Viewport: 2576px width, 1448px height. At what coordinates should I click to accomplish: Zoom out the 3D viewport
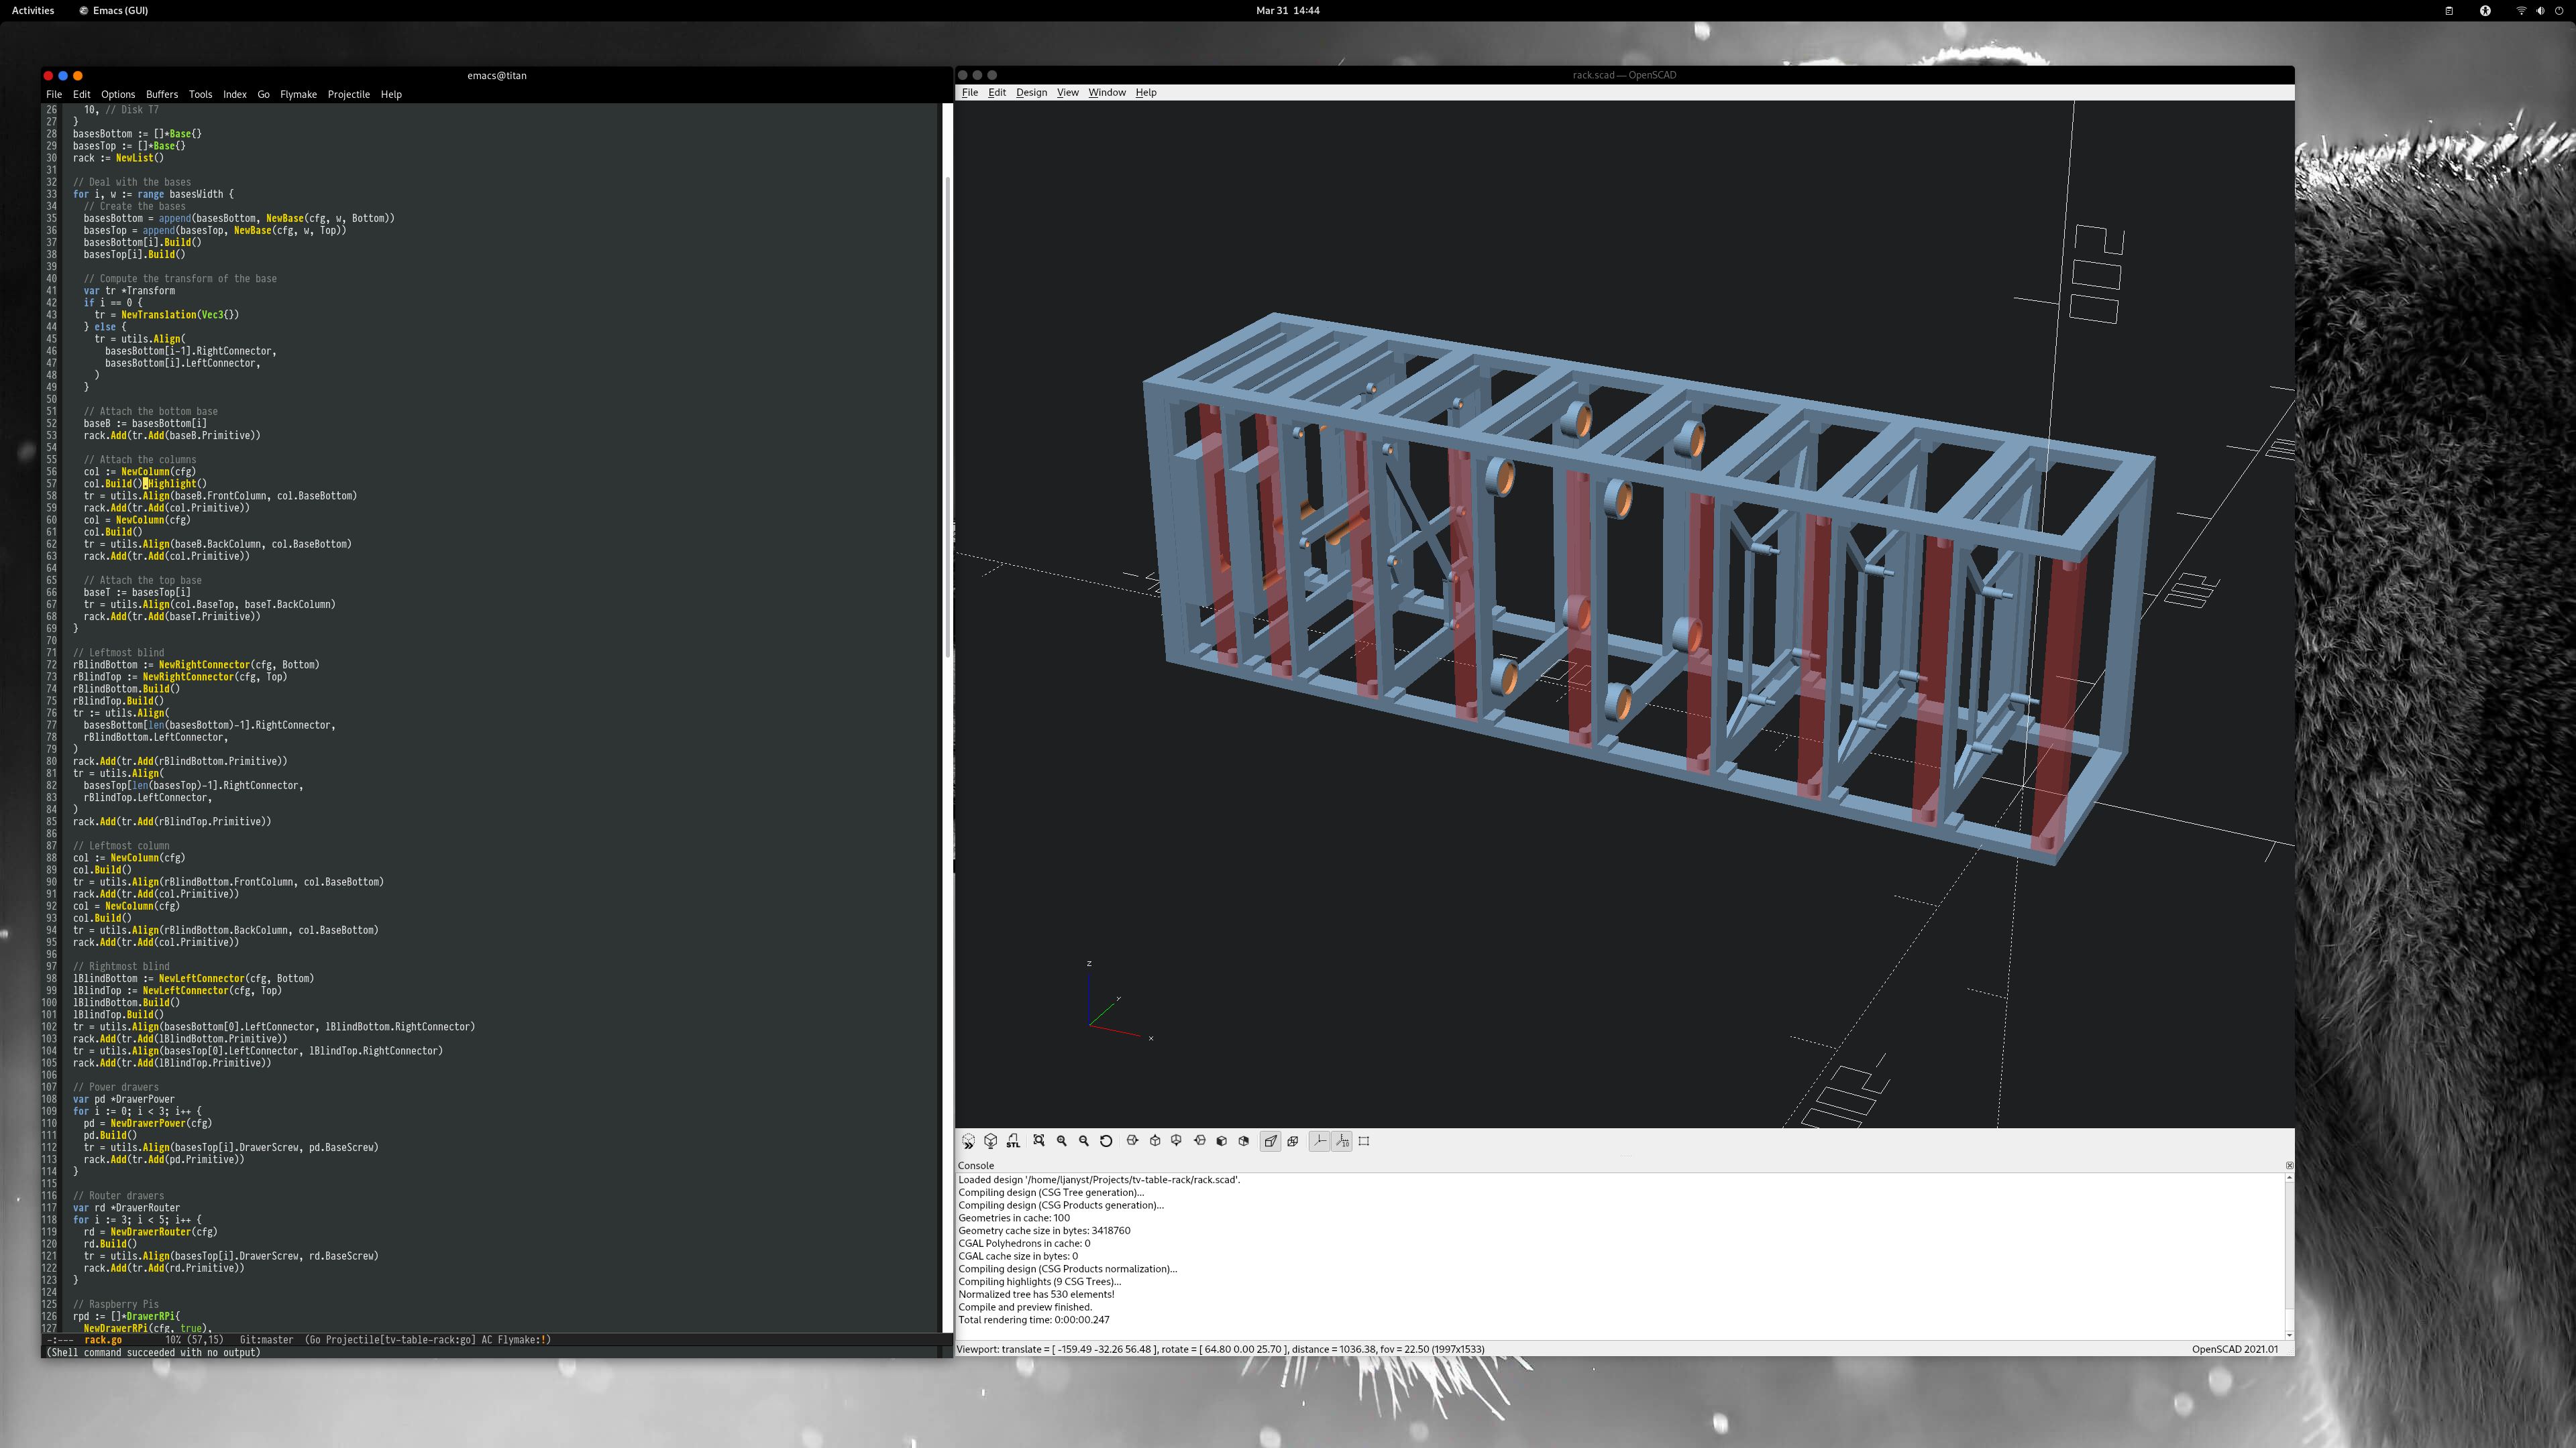[1083, 1141]
